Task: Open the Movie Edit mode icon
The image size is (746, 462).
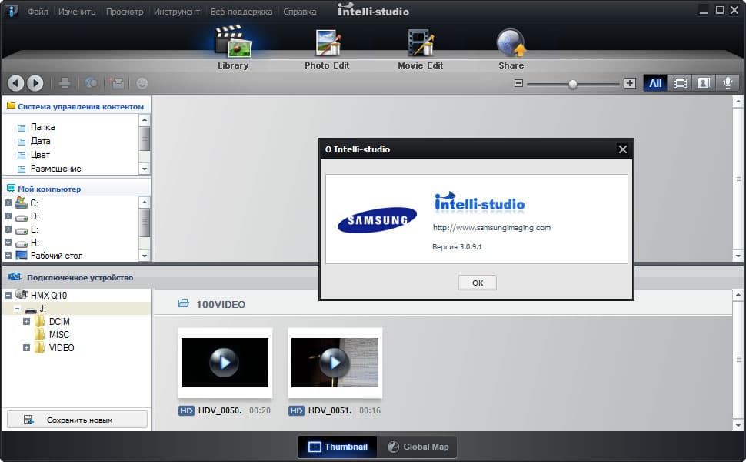Action: [420, 44]
